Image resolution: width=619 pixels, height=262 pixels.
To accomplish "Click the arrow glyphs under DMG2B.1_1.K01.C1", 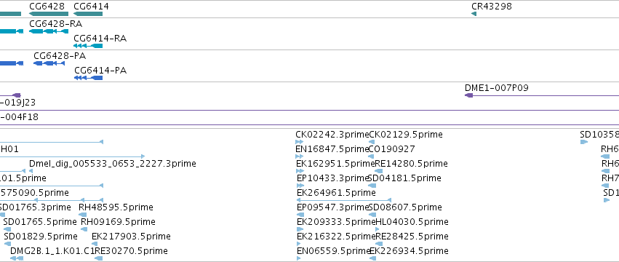I will (x=17, y=258).
